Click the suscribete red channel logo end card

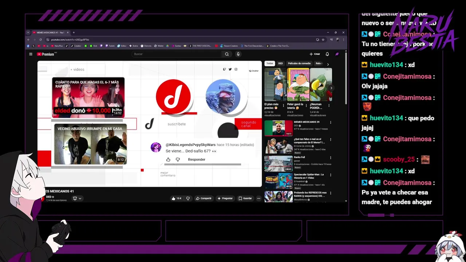point(173,96)
